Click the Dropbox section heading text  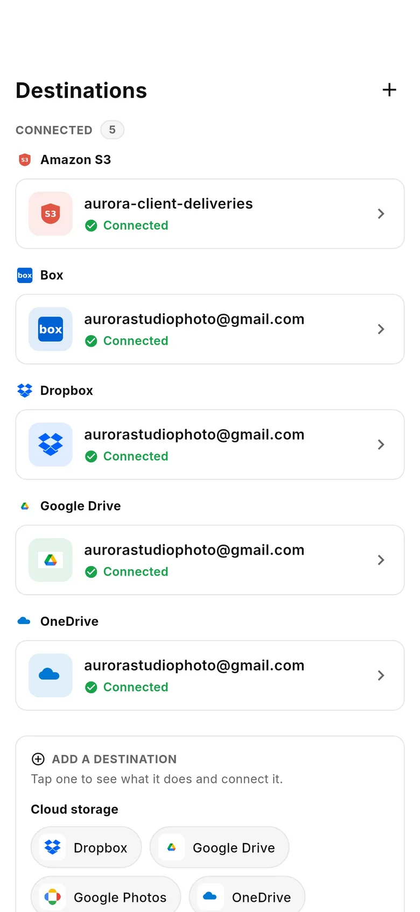pos(67,391)
